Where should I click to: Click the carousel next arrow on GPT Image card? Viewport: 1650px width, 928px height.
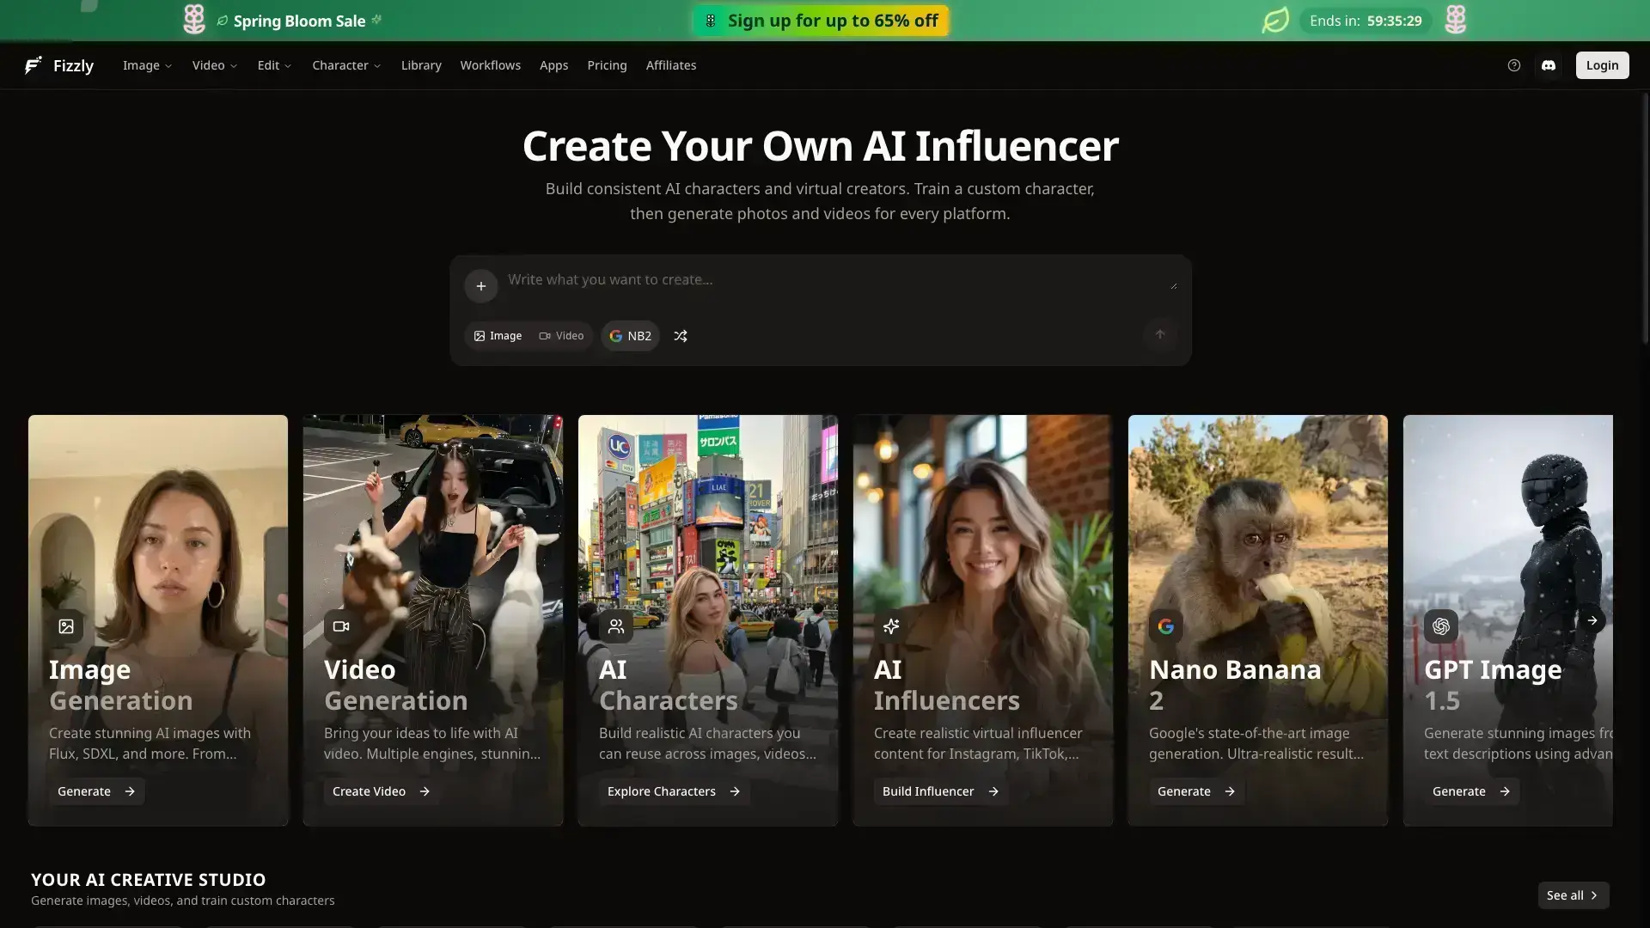(x=1592, y=620)
